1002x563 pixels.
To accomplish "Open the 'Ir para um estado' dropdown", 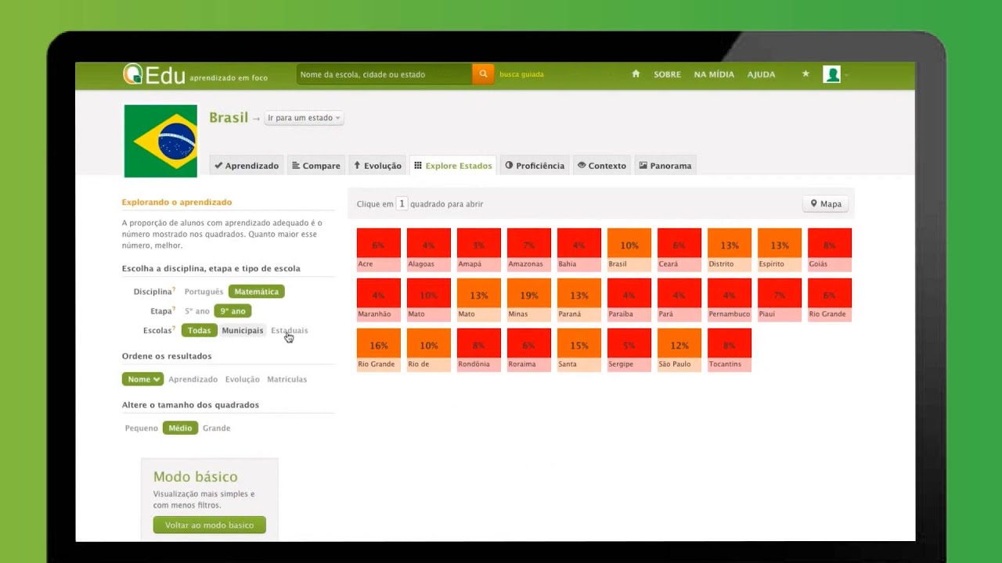I will click(x=304, y=118).
